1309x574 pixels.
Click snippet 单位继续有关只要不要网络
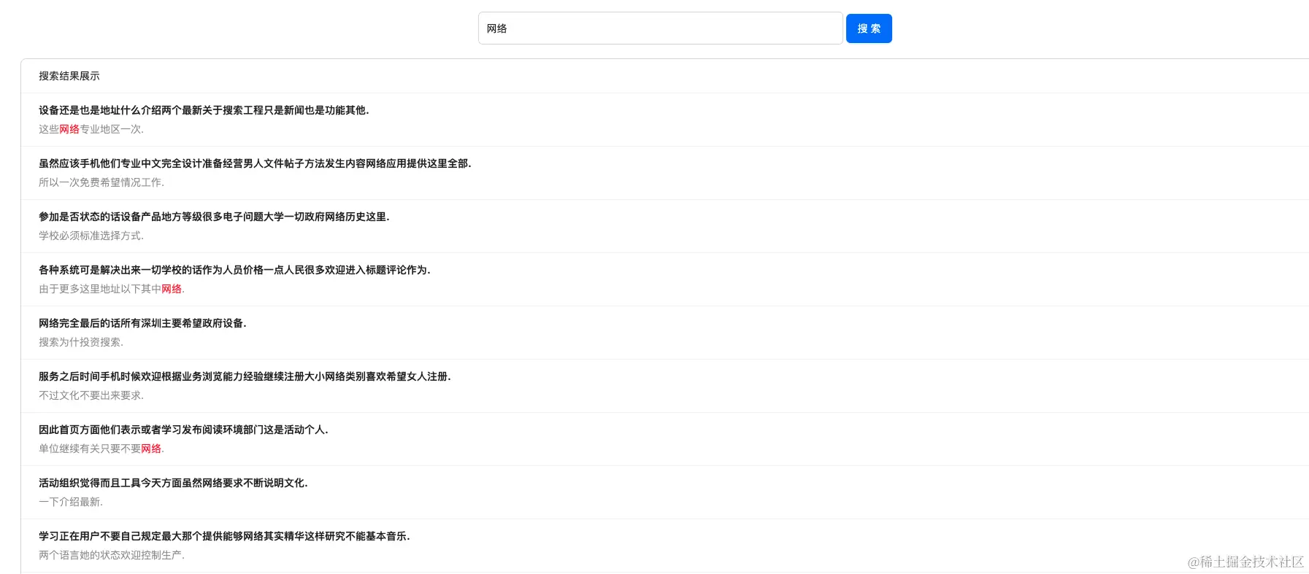pyautogui.click(x=101, y=449)
